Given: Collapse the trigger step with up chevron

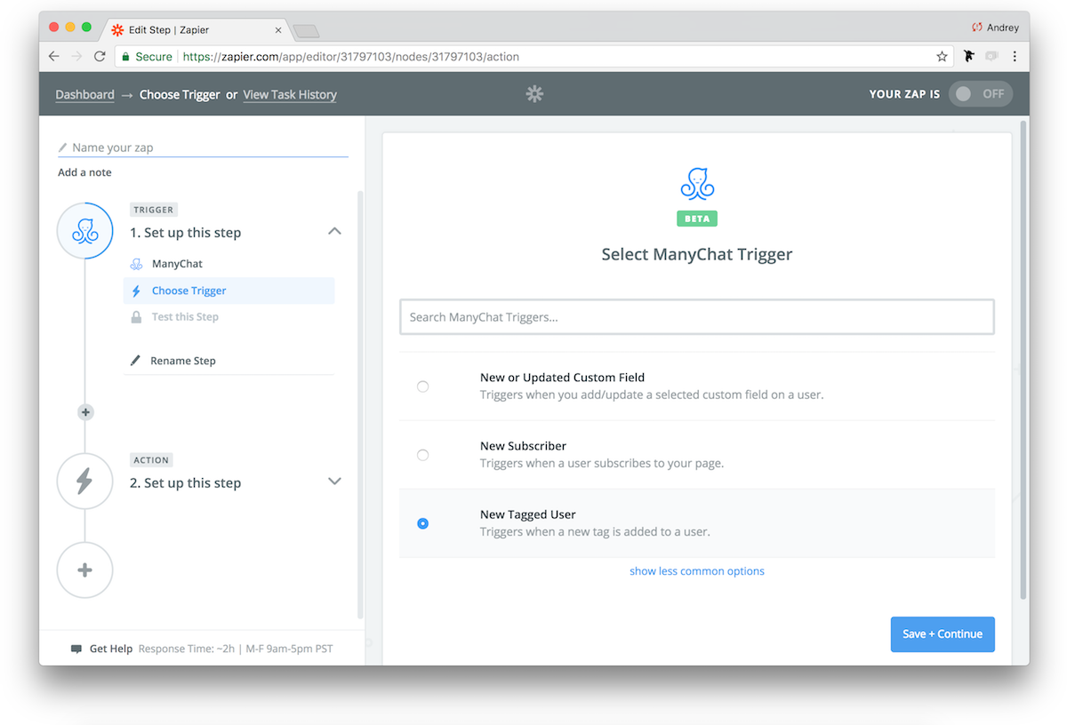Looking at the screenshot, I should pos(334,231).
